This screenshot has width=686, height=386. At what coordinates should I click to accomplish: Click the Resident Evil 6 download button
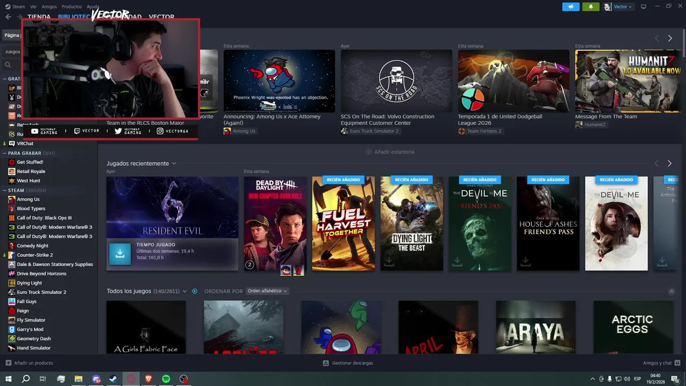120,254
